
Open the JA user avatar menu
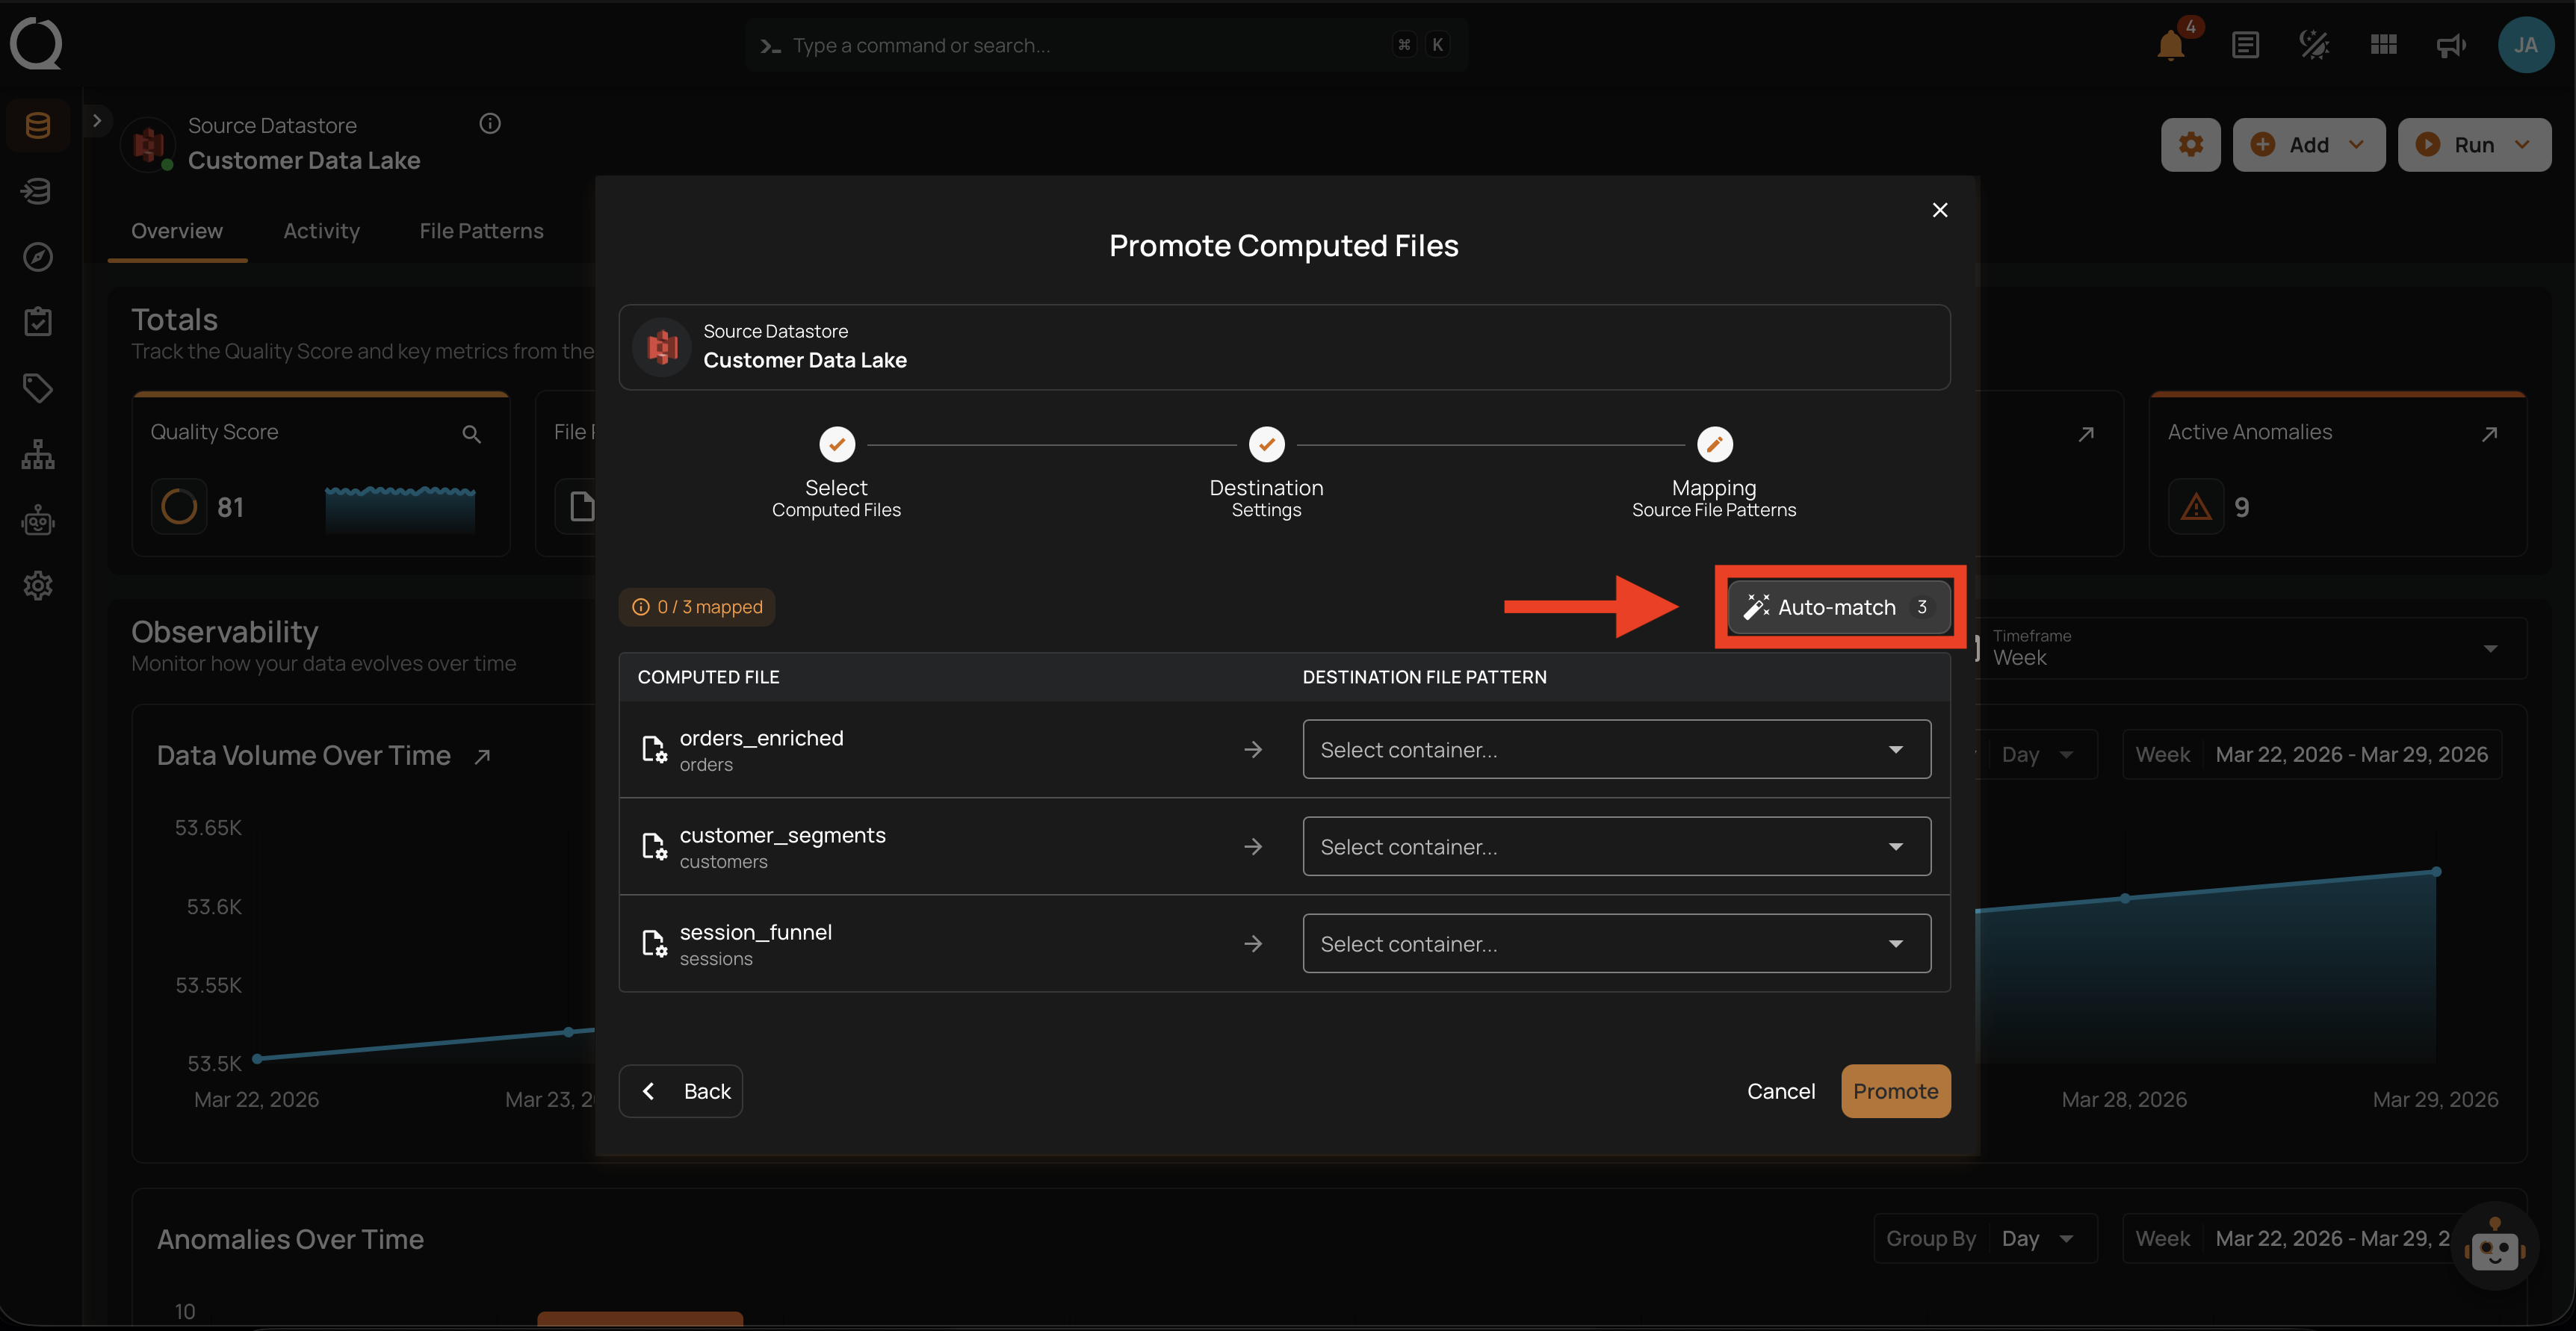click(x=2525, y=45)
